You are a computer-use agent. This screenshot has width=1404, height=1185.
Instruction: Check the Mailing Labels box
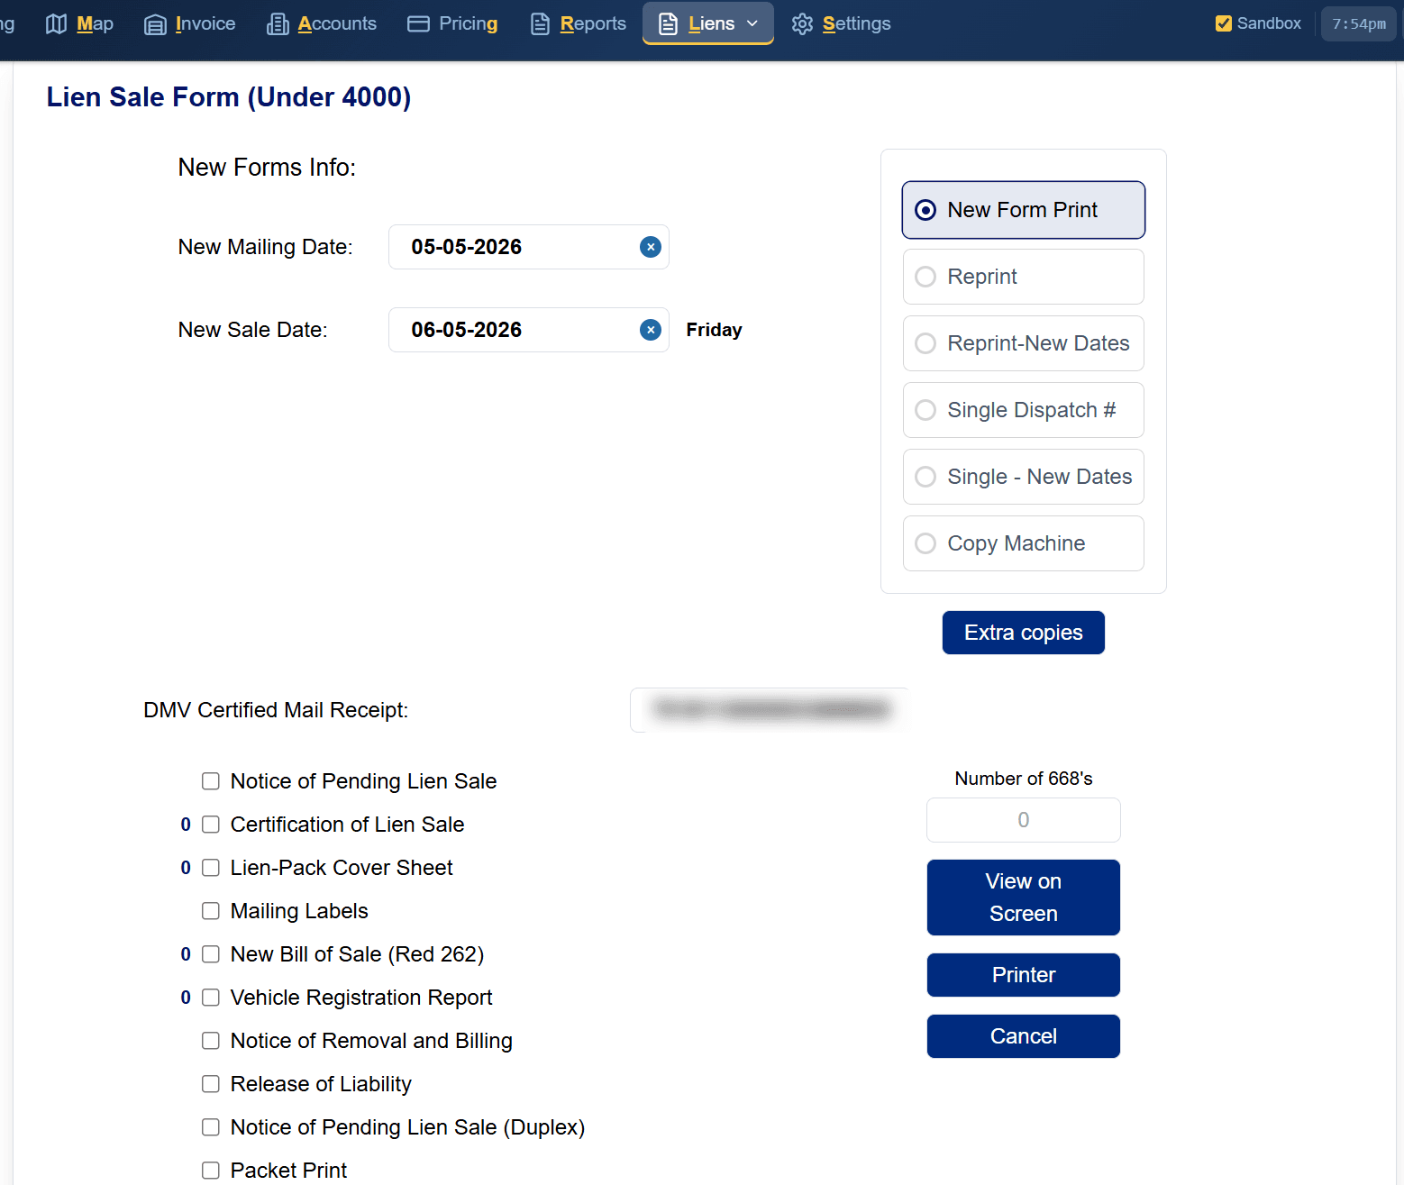(x=211, y=911)
